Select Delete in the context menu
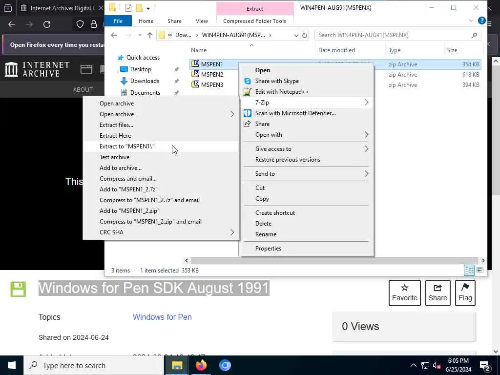Screen dimensions: 500x375 pos(306,224)
